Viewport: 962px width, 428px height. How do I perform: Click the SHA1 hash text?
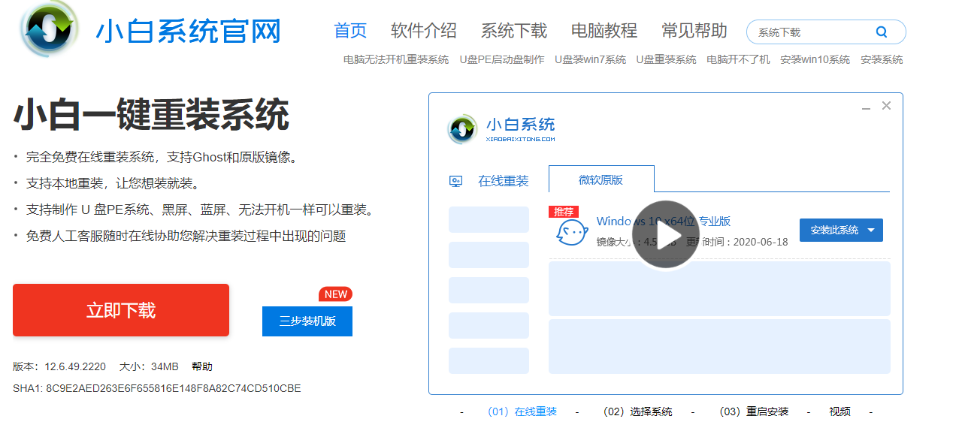pos(157,388)
